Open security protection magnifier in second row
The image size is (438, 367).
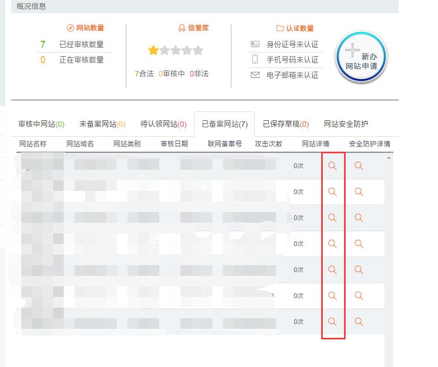(359, 191)
